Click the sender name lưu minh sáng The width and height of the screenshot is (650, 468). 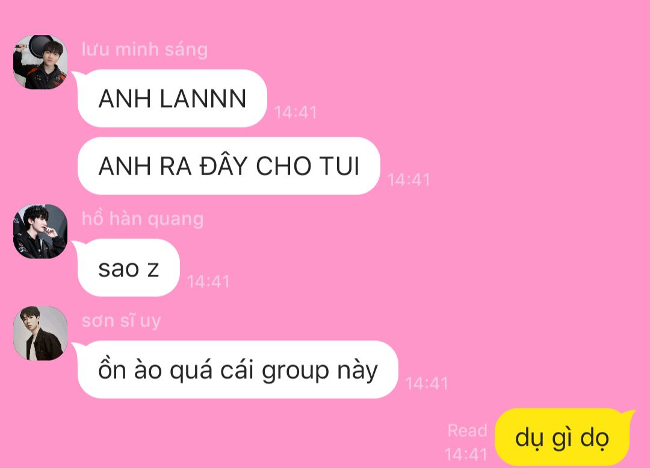pos(144,49)
